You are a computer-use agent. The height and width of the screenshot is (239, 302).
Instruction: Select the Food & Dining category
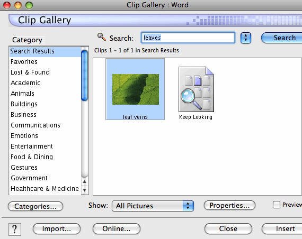(45, 157)
